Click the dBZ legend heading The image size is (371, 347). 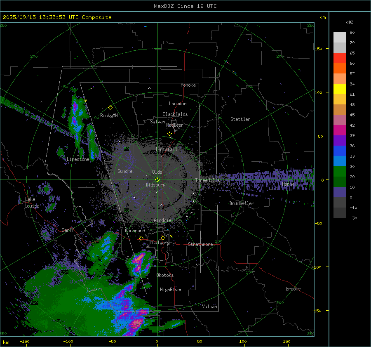tap(350, 22)
